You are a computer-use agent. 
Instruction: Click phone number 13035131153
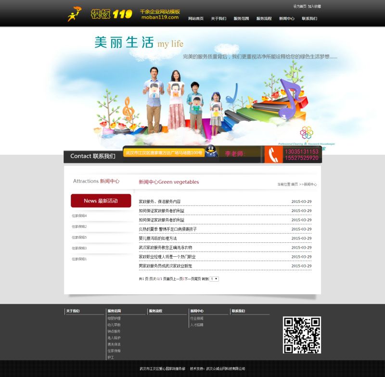[302, 151]
